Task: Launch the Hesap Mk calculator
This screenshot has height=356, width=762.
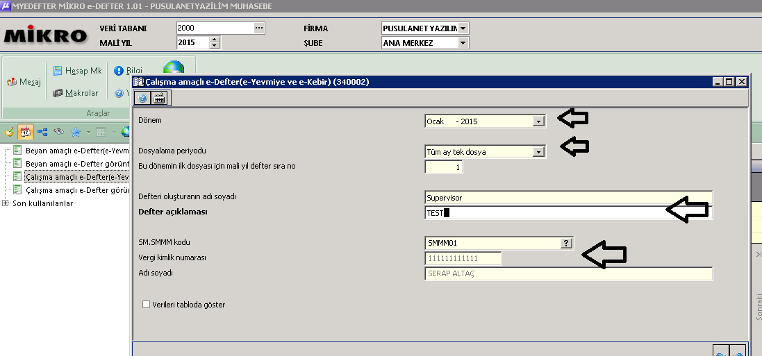Action: click(x=77, y=71)
